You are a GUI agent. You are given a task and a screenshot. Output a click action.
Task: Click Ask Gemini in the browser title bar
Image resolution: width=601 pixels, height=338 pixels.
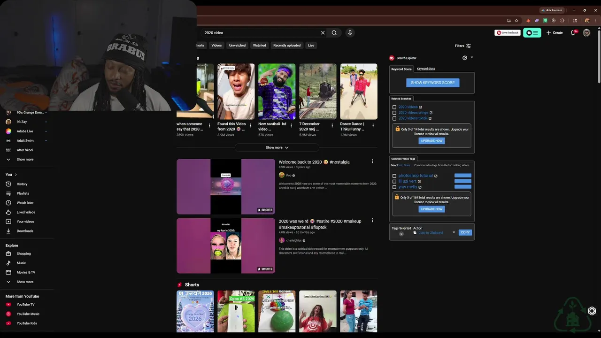tap(552, 10)
